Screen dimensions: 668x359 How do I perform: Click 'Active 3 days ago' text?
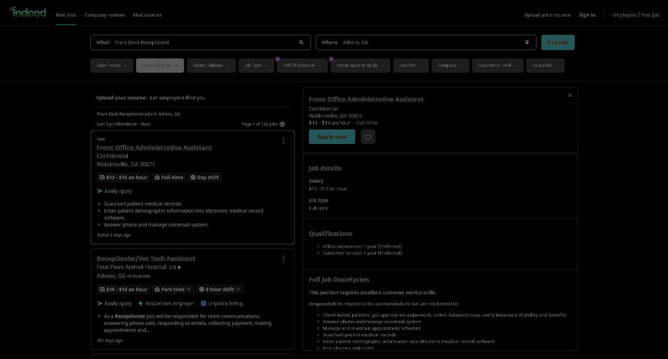click(114, 235)
